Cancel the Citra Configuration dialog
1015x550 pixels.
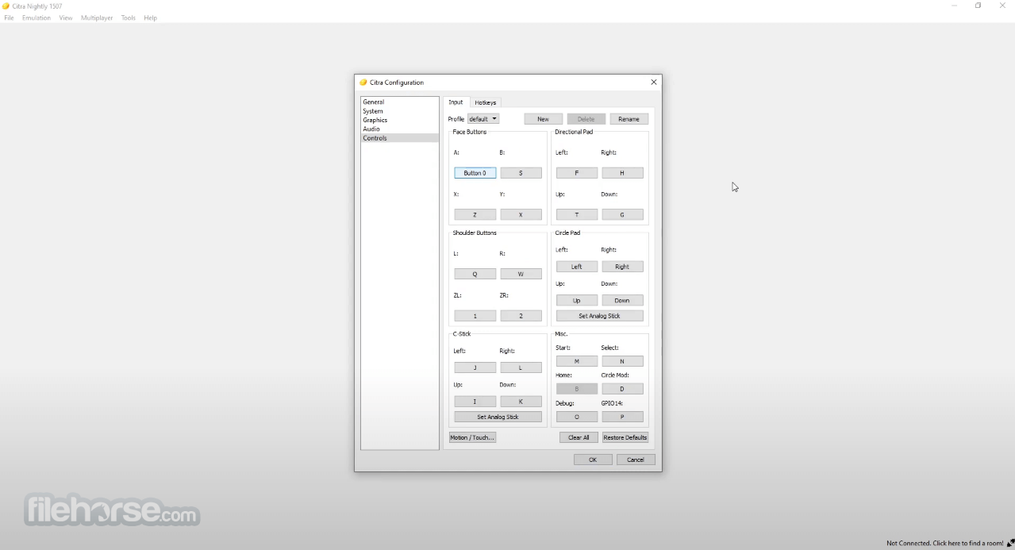pyautogui.click(x=636, y=460)
